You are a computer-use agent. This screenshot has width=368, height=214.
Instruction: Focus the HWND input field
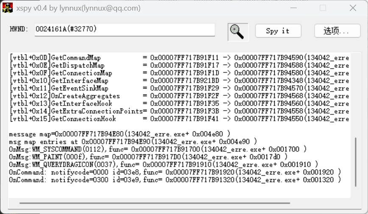[x=125, y=30]
